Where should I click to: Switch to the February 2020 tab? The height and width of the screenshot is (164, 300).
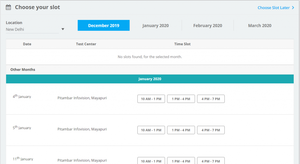tap(208, 25)
